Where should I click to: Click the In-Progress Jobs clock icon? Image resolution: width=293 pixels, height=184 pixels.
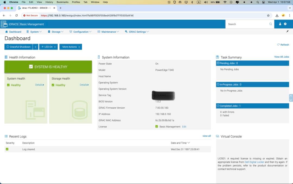(x=218, y=85)
